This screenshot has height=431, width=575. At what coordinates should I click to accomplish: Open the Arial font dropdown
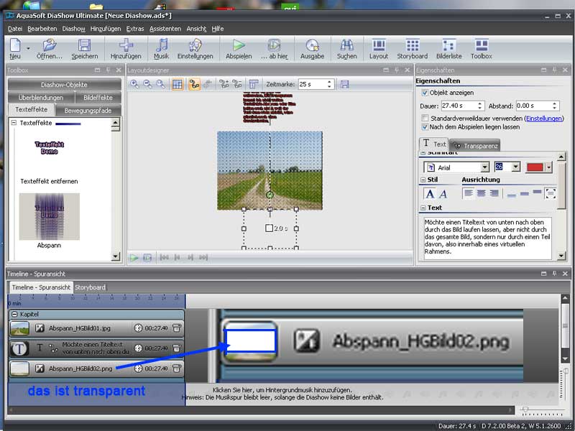click(485, 167)
